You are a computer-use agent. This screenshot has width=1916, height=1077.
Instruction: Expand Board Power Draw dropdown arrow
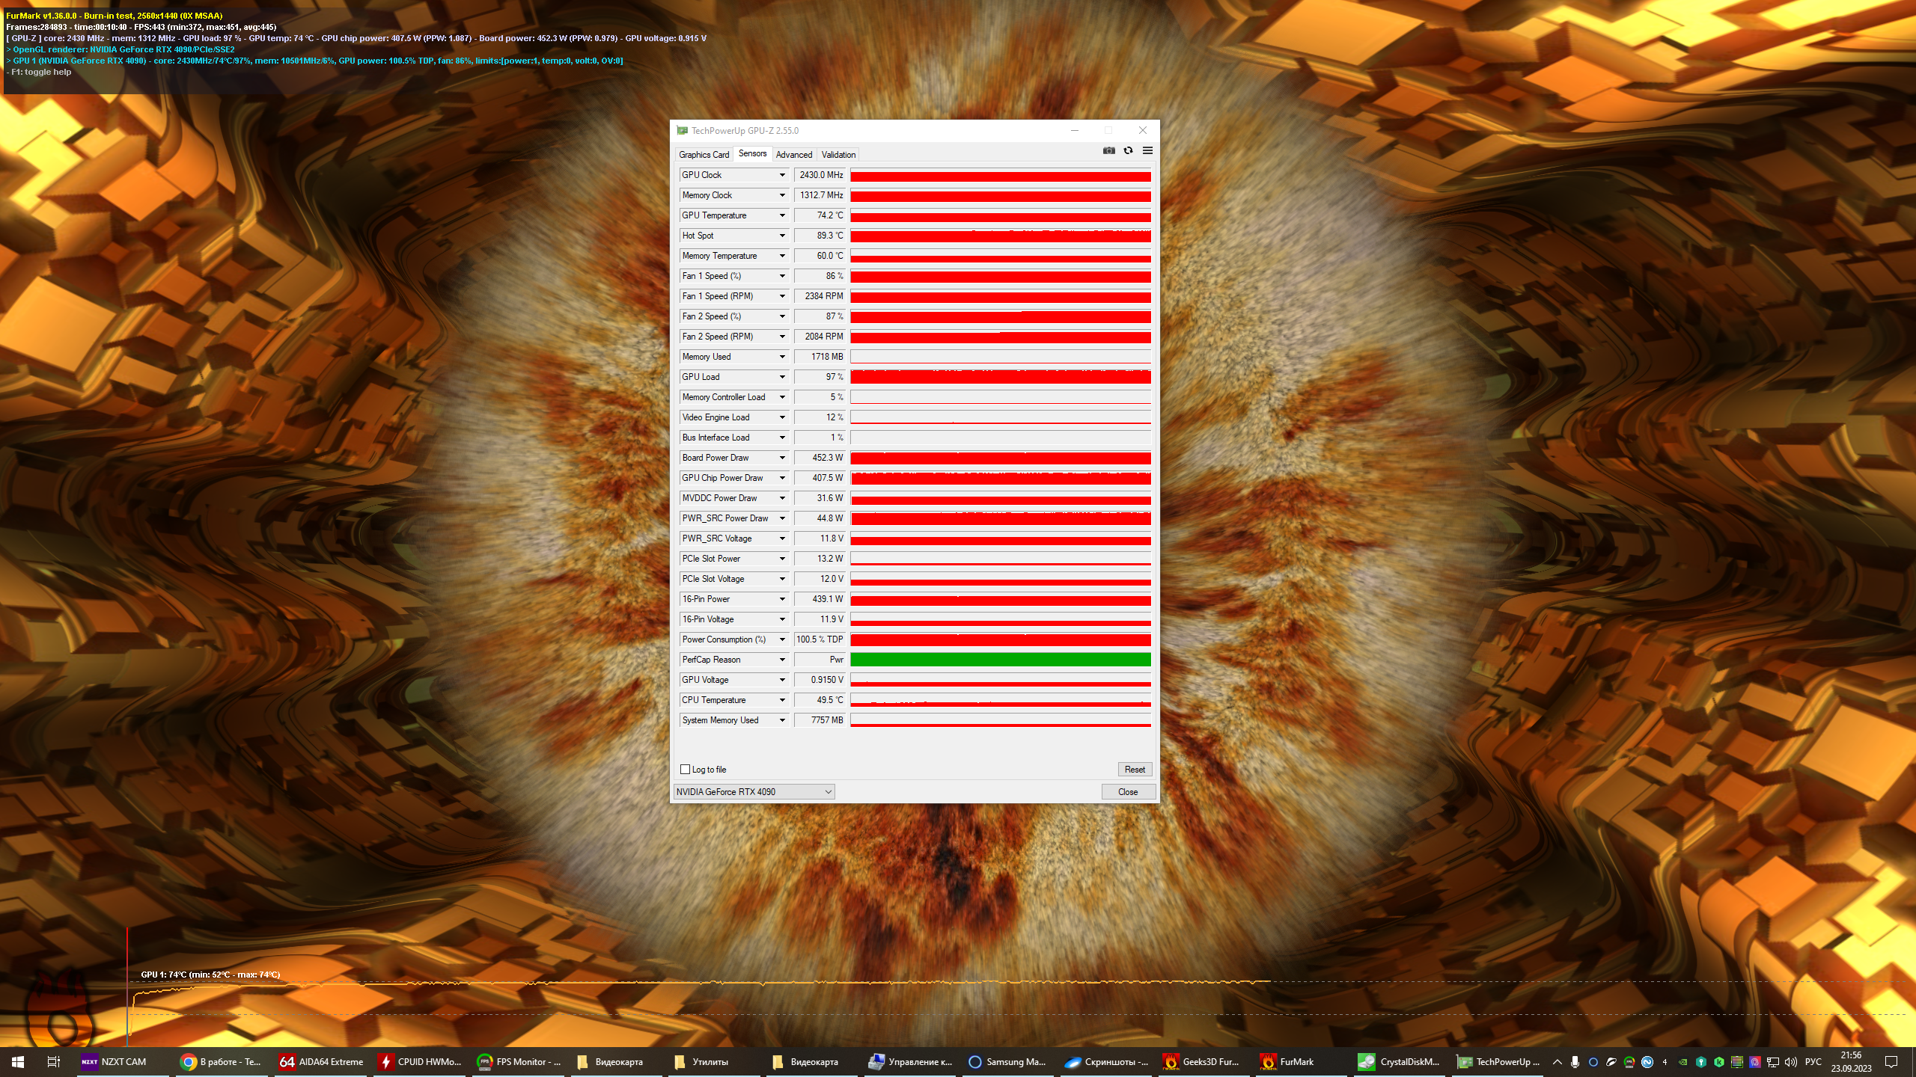[782, 458]
